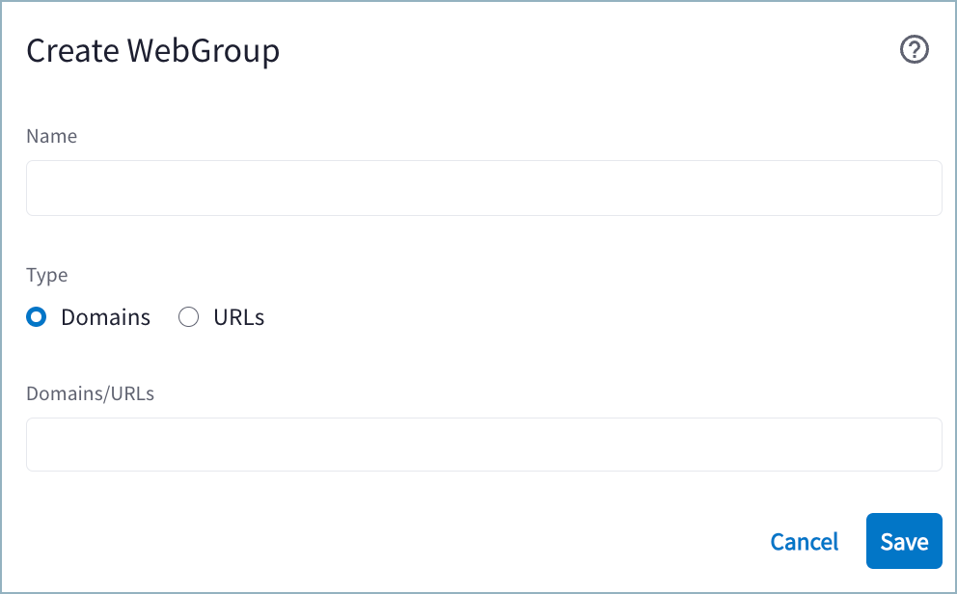
Task: Click the Name field label
Action: [51, 136]
